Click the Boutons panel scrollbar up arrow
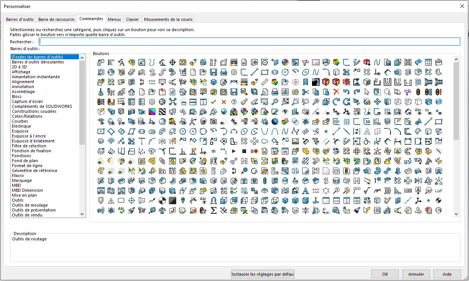The image size is (469, 281). coord(456,59)
